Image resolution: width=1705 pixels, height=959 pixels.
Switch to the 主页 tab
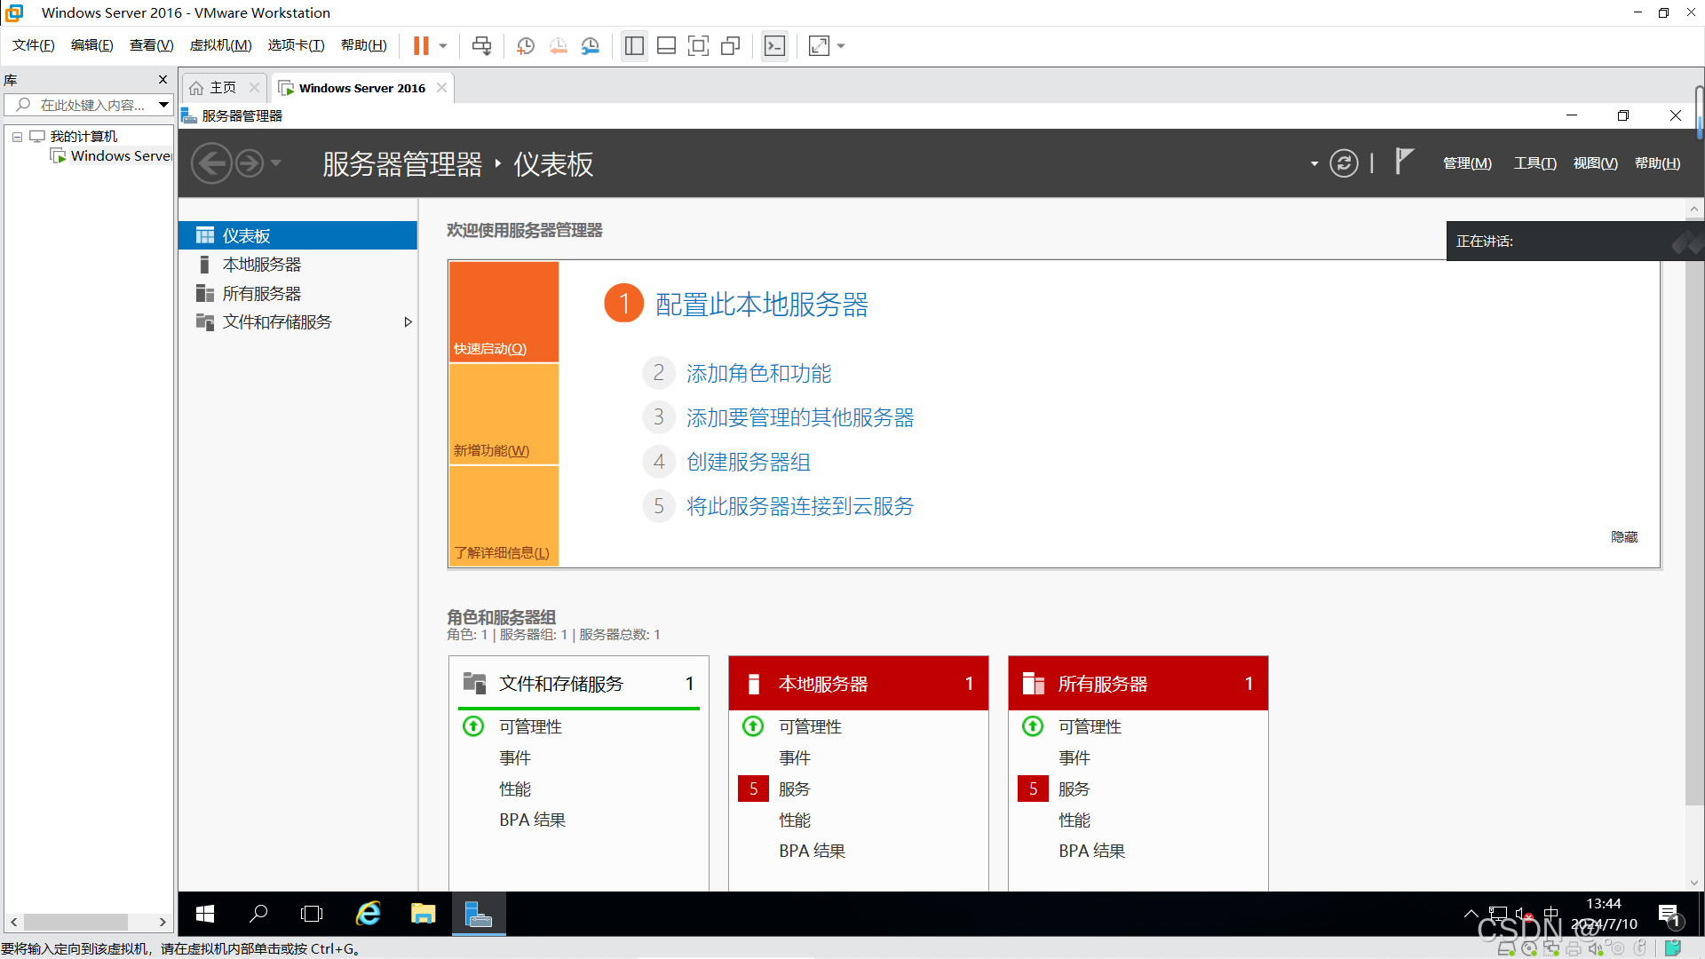coord(223,88)
